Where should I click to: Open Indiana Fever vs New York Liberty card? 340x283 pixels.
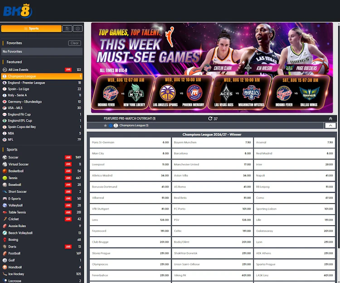tap(123, 92)
